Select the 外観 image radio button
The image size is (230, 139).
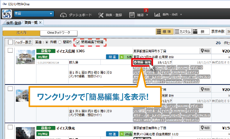pyautogui.click(x=47, y=42)
